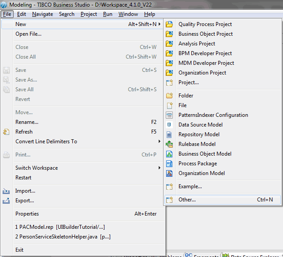
Task: Open Properties from File menu
Action: (82, 214)
